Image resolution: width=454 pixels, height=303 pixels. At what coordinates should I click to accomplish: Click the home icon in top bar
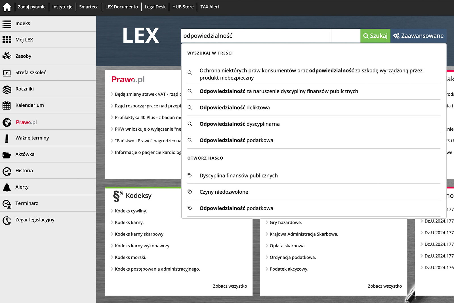[x=7, y=7]
